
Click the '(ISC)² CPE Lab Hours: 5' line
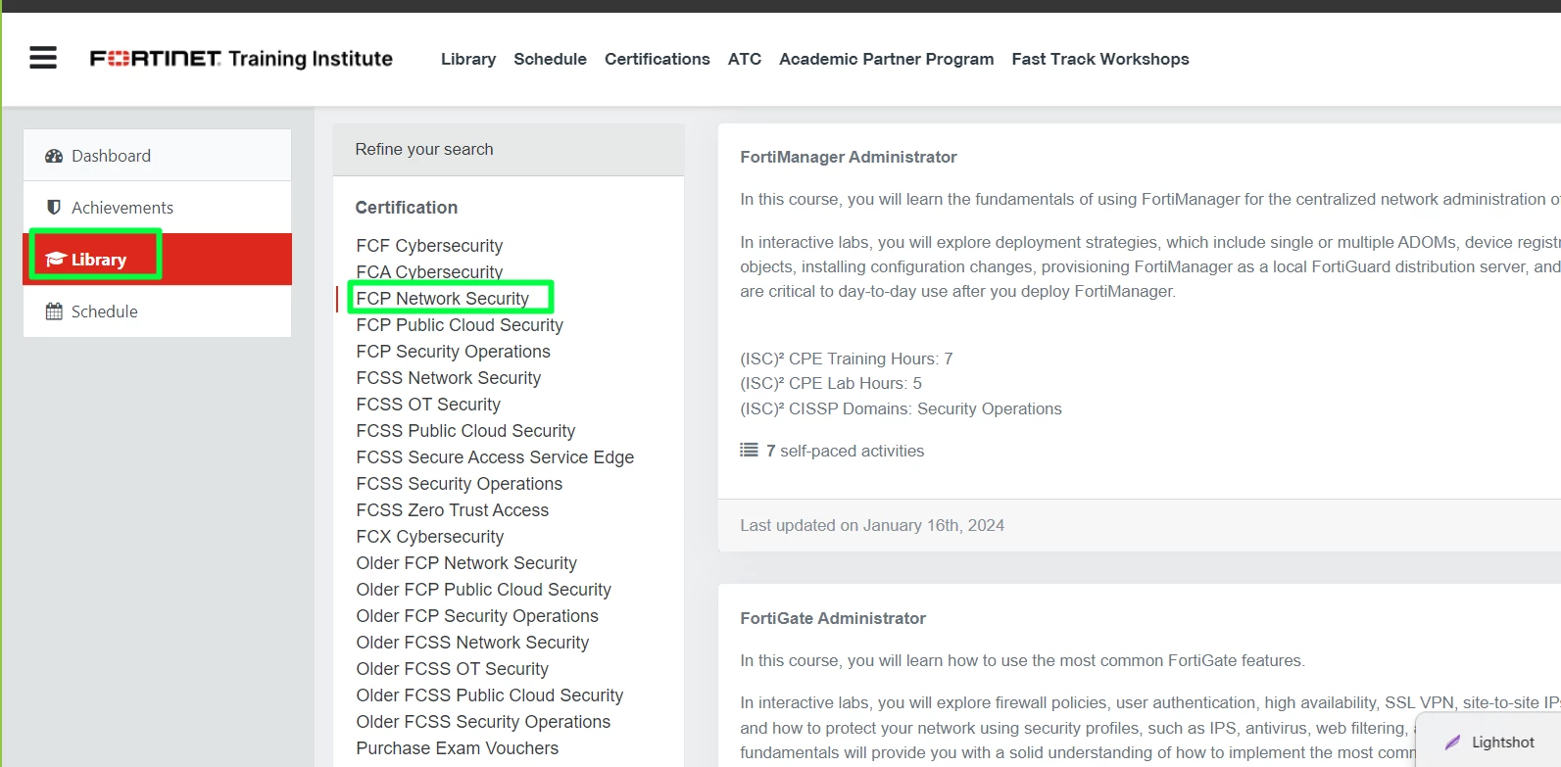pos(831,383)
